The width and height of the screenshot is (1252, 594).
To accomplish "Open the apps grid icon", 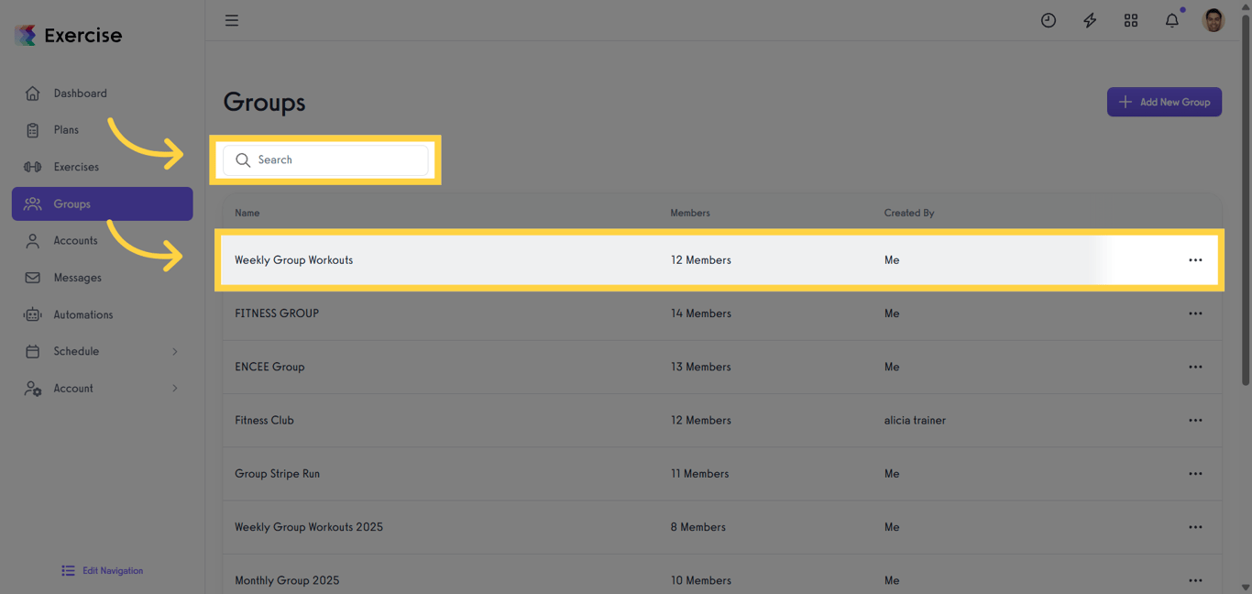I will [x=1130, y=19].
